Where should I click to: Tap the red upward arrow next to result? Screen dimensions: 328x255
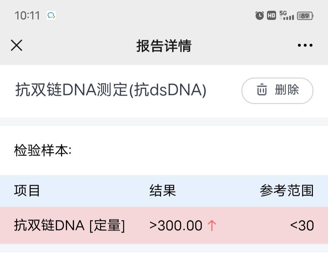(x=213, y=225)
